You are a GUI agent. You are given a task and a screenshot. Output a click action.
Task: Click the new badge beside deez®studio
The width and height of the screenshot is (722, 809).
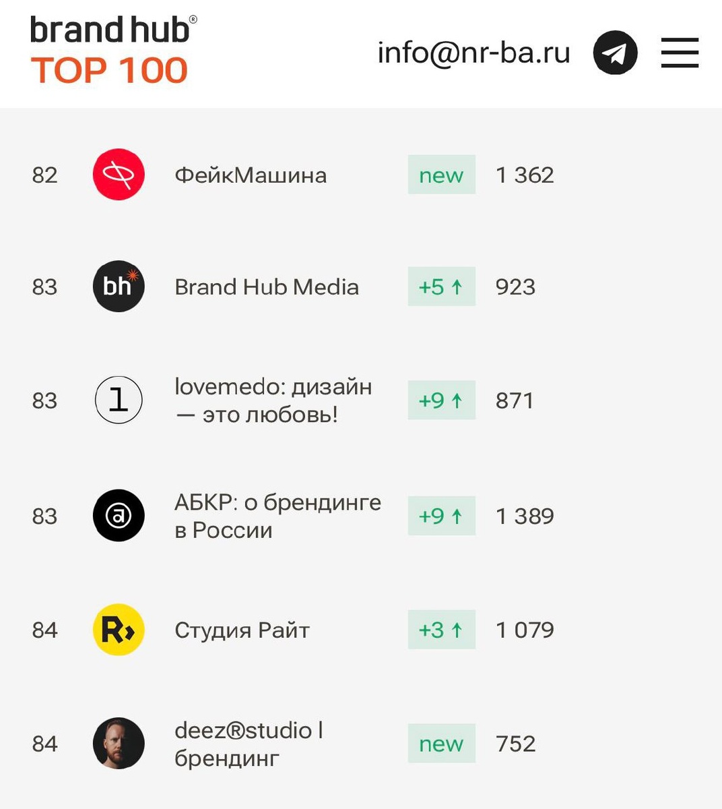click(x=441, y=744)
